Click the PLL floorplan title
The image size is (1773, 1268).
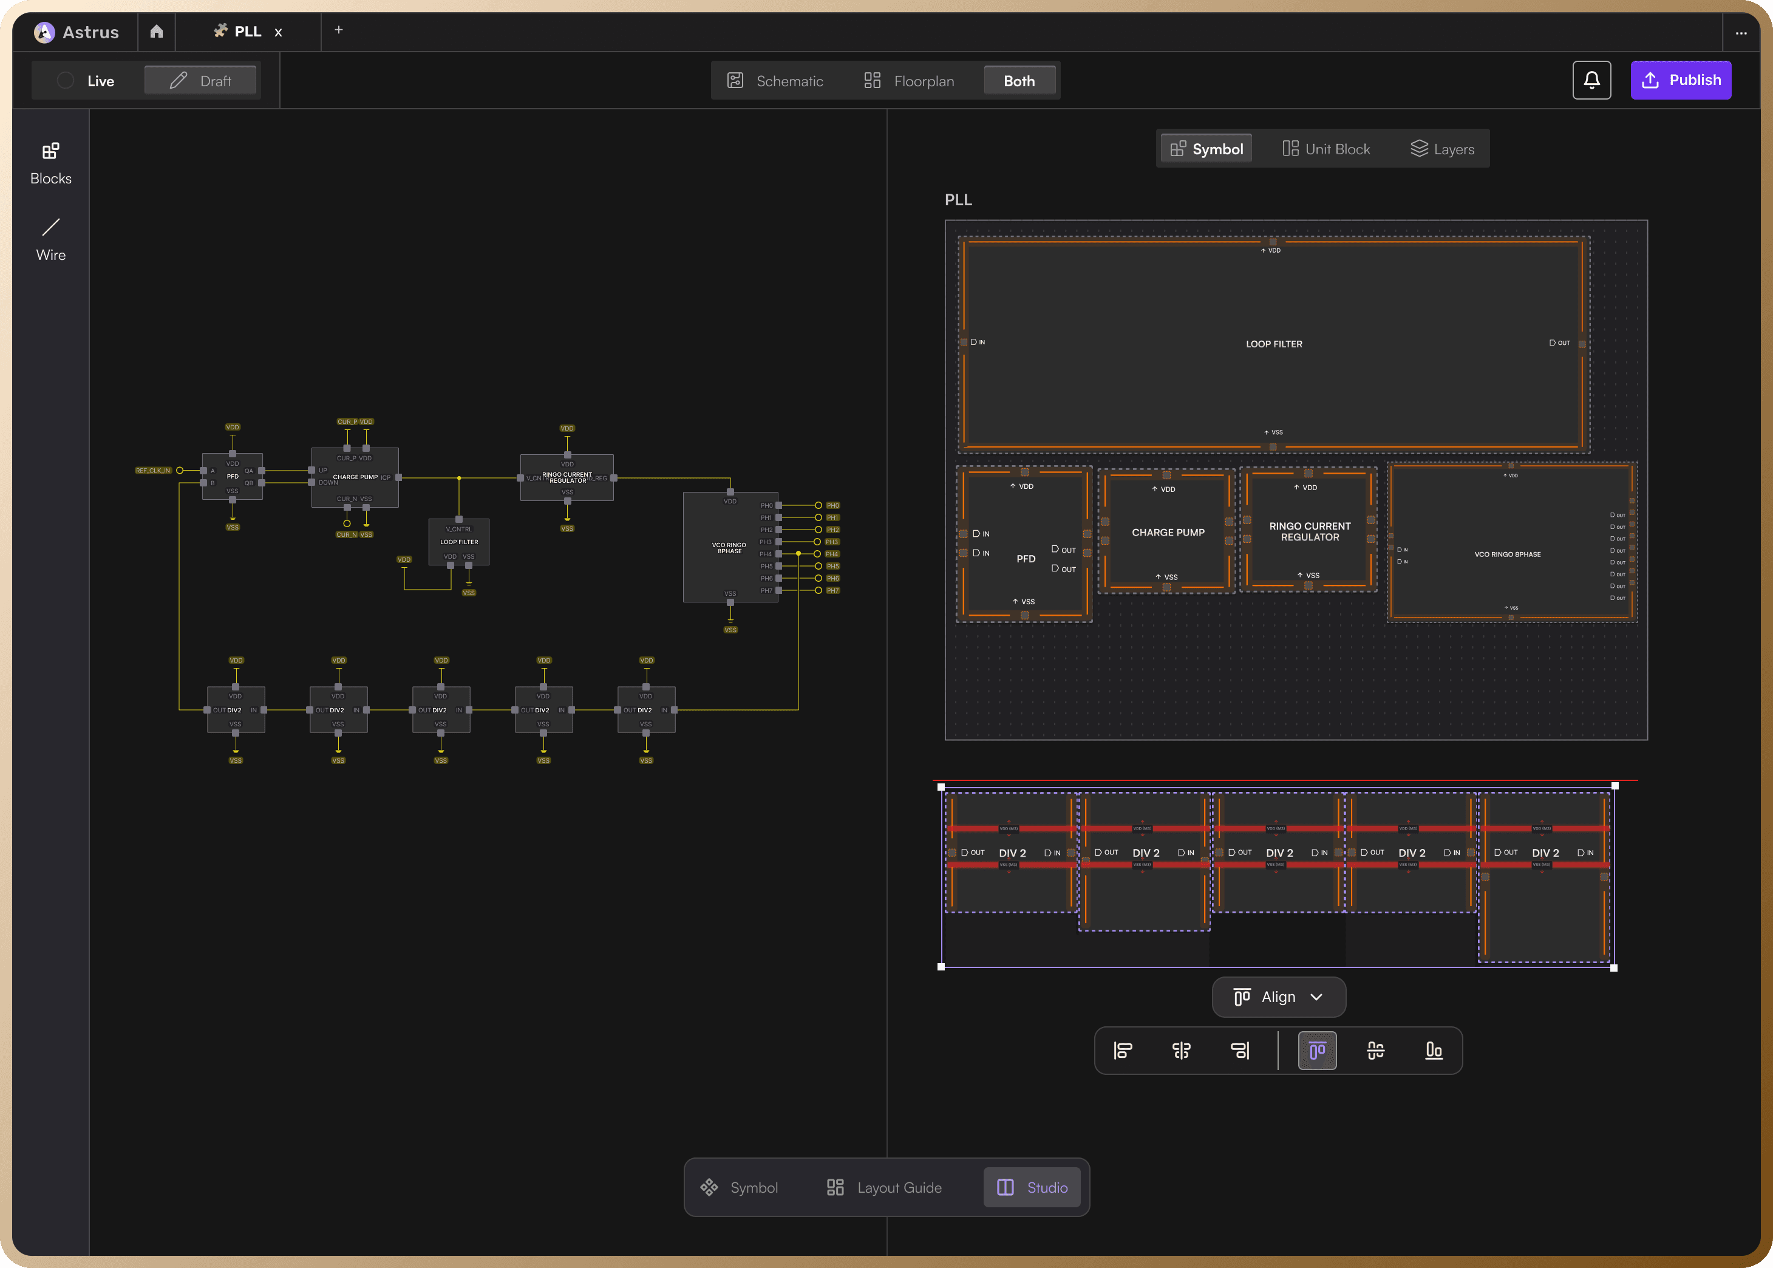click(x=958, y=200)
